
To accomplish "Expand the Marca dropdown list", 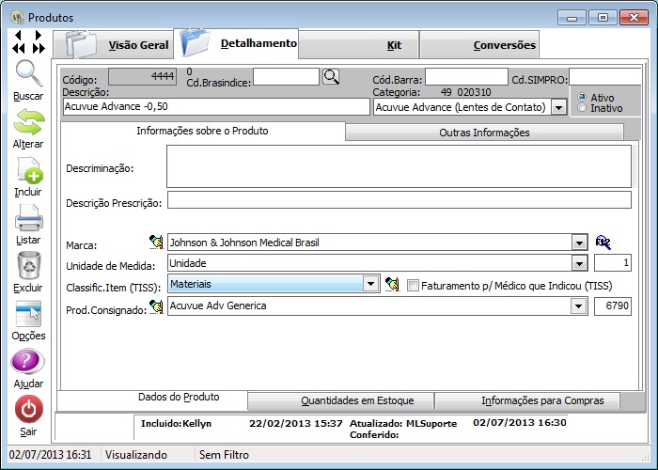I will pos(579,243).
